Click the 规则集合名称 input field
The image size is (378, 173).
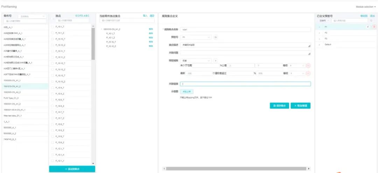pos(245,30)
